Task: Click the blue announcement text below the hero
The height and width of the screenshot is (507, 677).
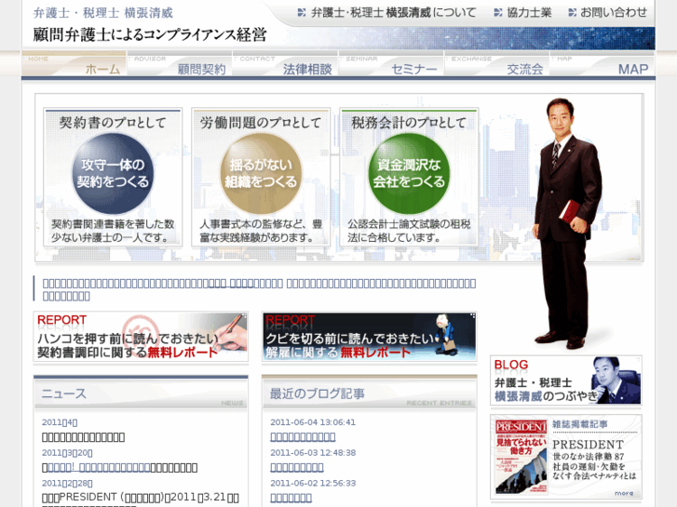Action: (x=259, y=289)
